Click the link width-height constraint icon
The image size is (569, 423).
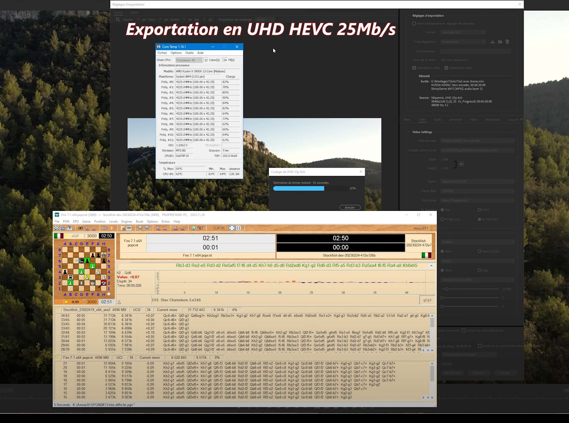(461, 164)
